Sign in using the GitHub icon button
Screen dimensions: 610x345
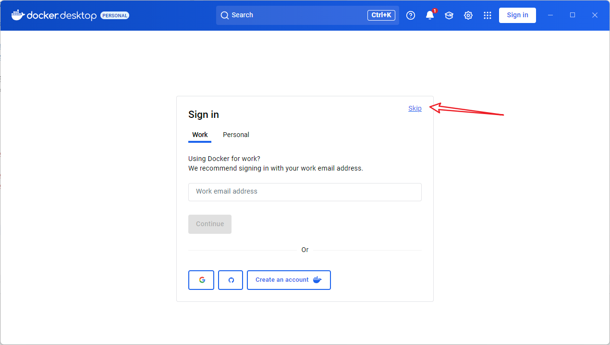231,280
